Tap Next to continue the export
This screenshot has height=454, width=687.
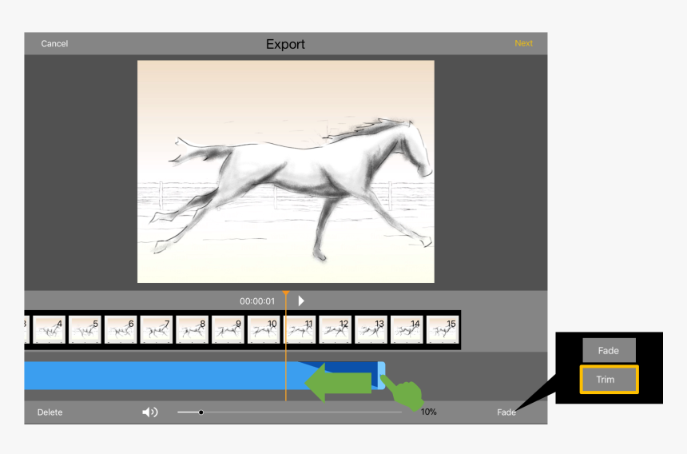[x=523, y=43]
